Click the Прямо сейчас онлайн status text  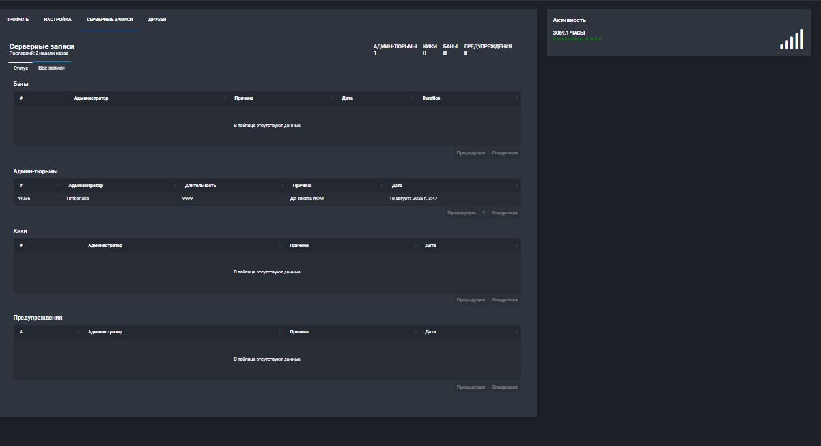tap(577, 39)
